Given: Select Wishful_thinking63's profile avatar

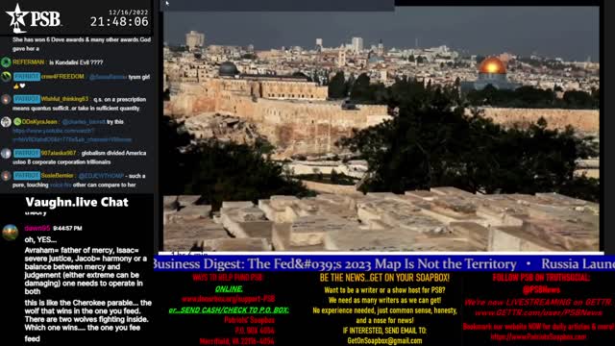Looking at the screenshot, I should point(6,99).
